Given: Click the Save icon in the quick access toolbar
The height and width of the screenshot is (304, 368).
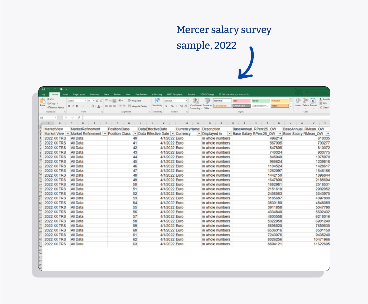Looking at the screenshot, I should 43,89.
